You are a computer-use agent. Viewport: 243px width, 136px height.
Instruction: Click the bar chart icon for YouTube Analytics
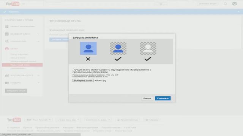[7, 76]
